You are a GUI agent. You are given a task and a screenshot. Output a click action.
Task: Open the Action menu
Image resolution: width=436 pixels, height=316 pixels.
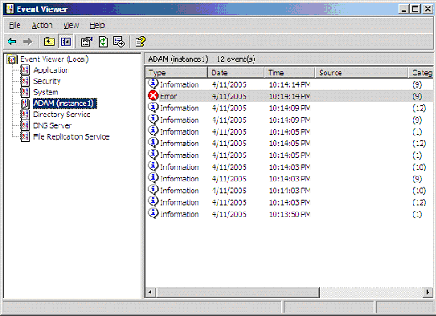(42, 25)
